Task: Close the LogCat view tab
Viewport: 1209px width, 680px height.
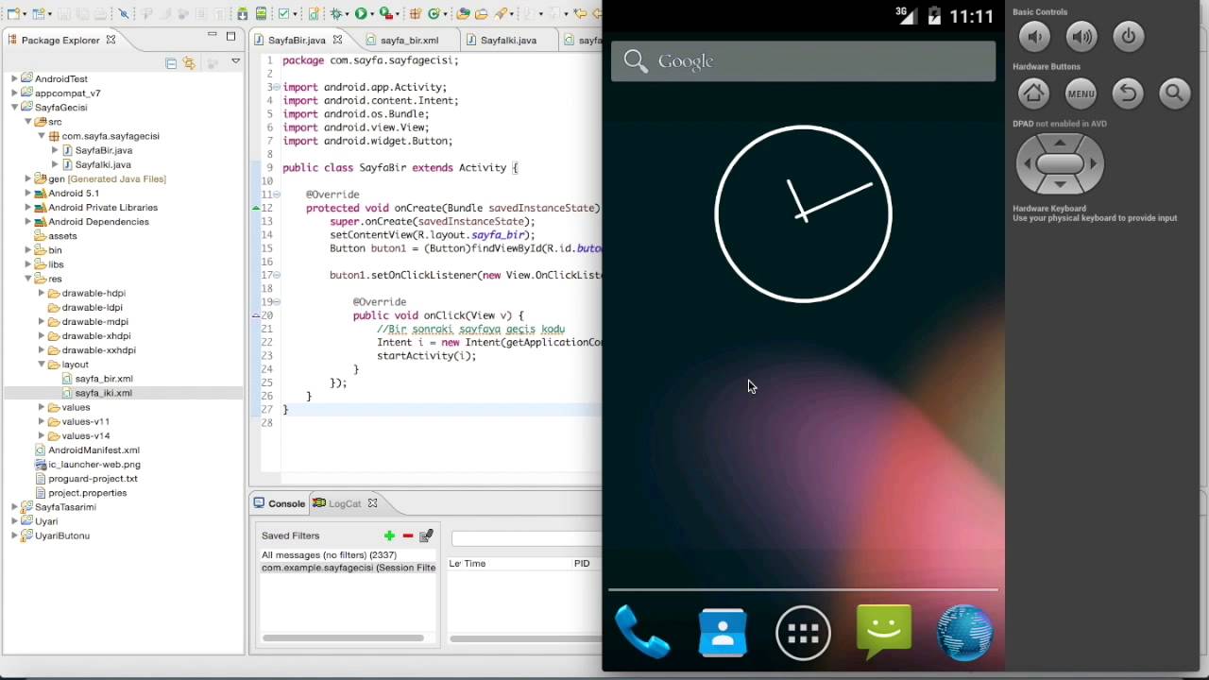Action: 372,503
